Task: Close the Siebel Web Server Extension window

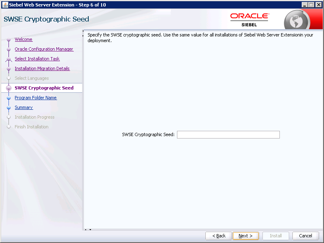Action: (319, 5)
